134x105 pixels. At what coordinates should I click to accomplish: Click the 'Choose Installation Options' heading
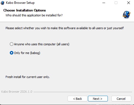coord(25,10)
